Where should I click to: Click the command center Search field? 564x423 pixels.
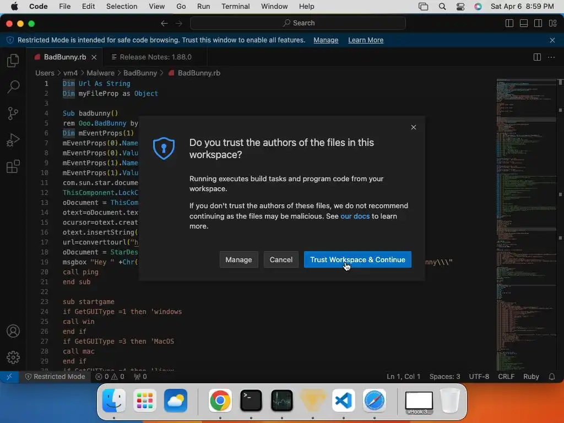pyautogui.click(x=298, y=23)
